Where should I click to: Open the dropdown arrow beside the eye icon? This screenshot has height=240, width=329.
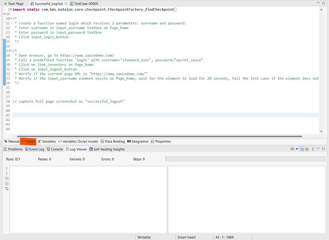coord(297,149)
